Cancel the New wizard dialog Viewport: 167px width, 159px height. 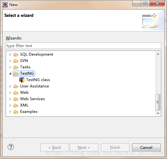click(146, 147)
